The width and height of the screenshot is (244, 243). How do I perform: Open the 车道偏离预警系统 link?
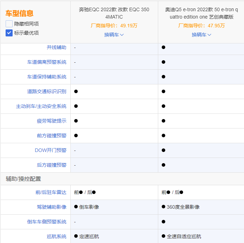pyautogui.click(x=47, y=62)
